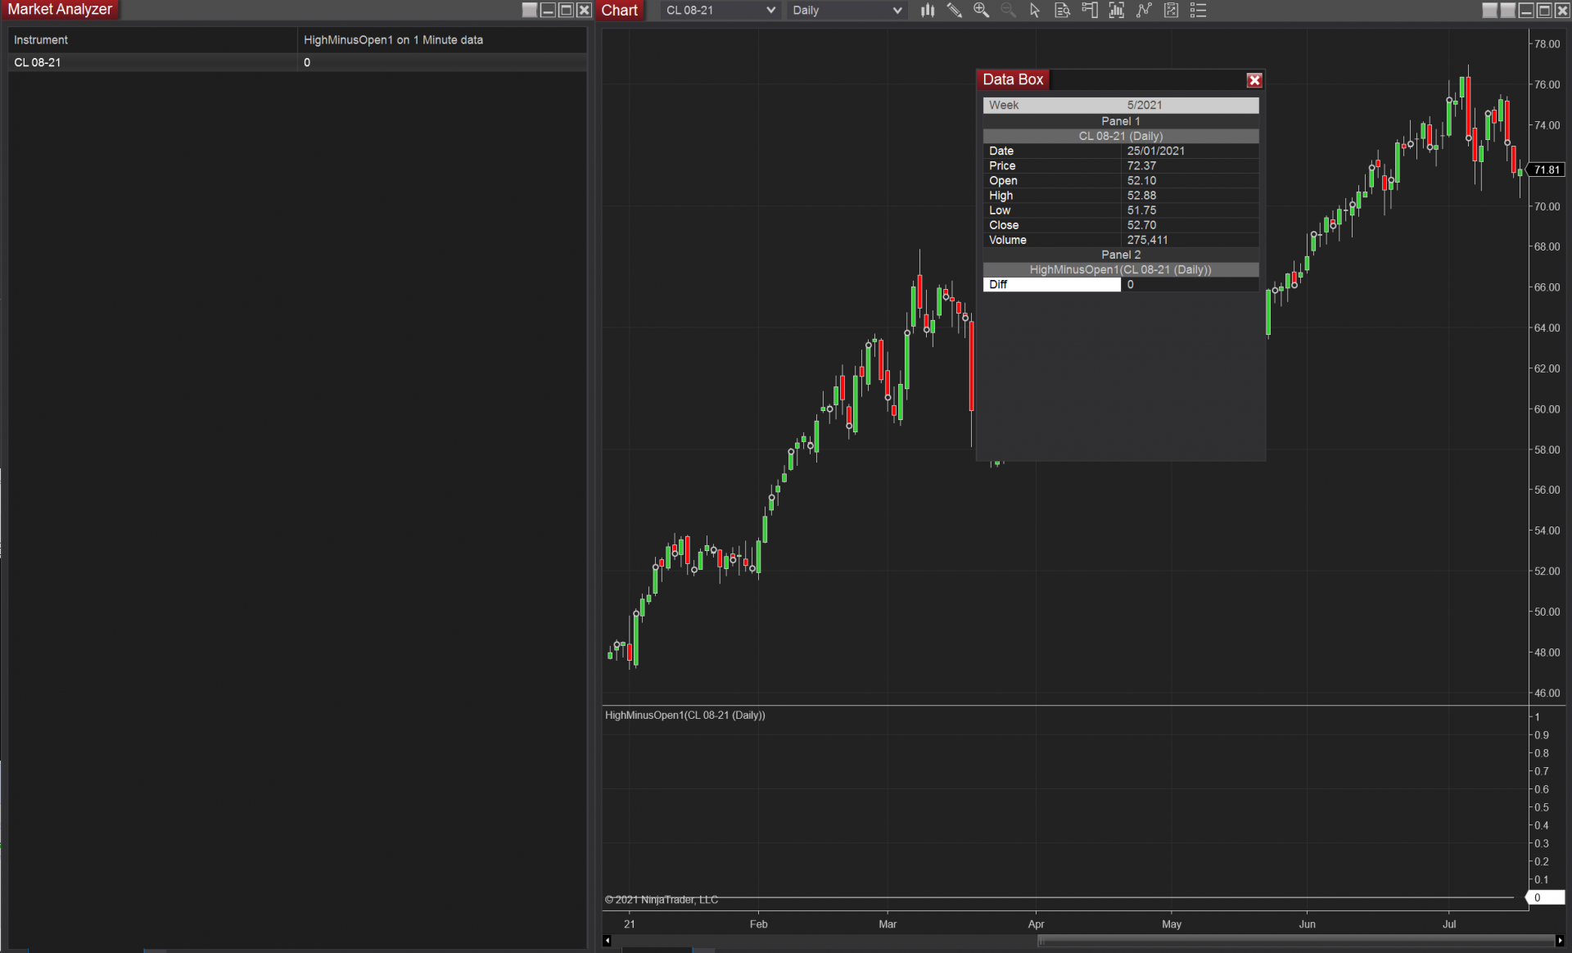Open the chart properties icon
Screen dimensions: 1572x953
[x=1171, y=11]
